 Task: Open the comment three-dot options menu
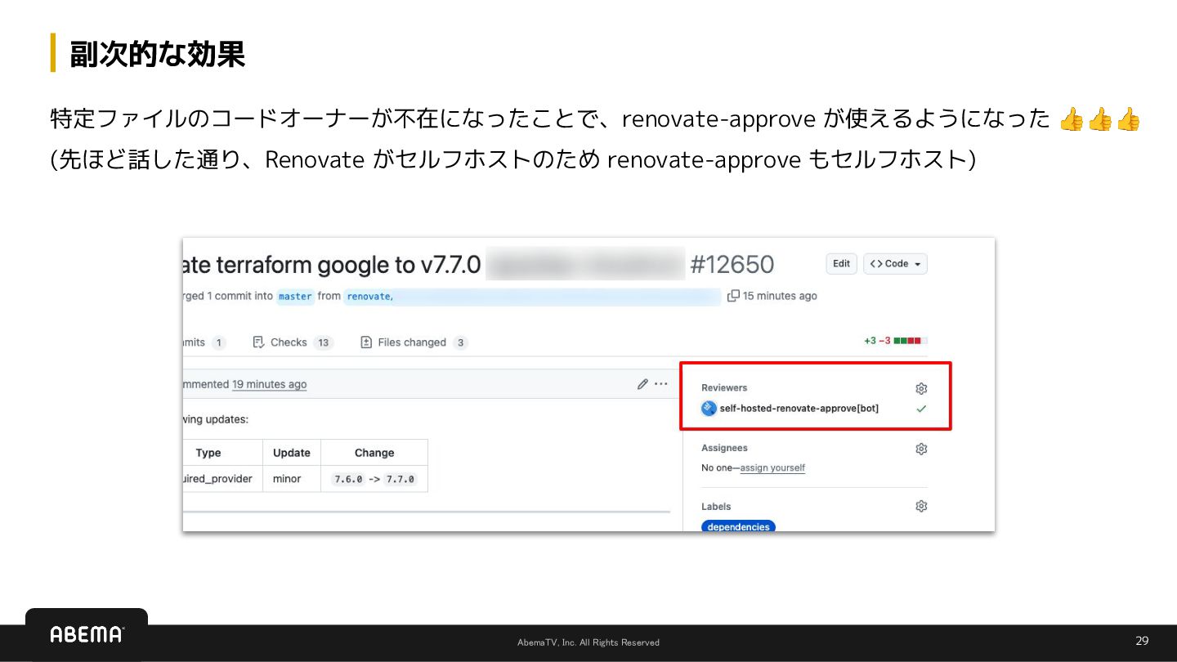coord(661,384)
